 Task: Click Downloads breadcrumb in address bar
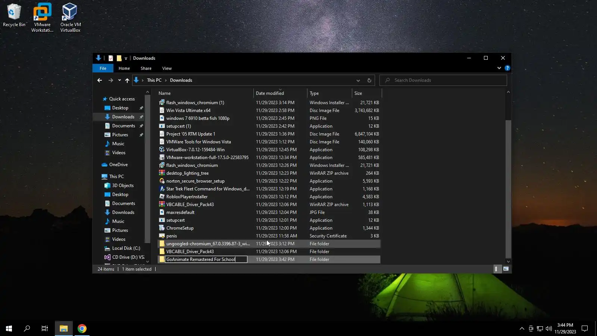(x=181, y=80)
